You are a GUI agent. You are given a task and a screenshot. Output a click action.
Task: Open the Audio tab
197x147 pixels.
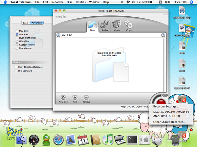click(104, 26)
